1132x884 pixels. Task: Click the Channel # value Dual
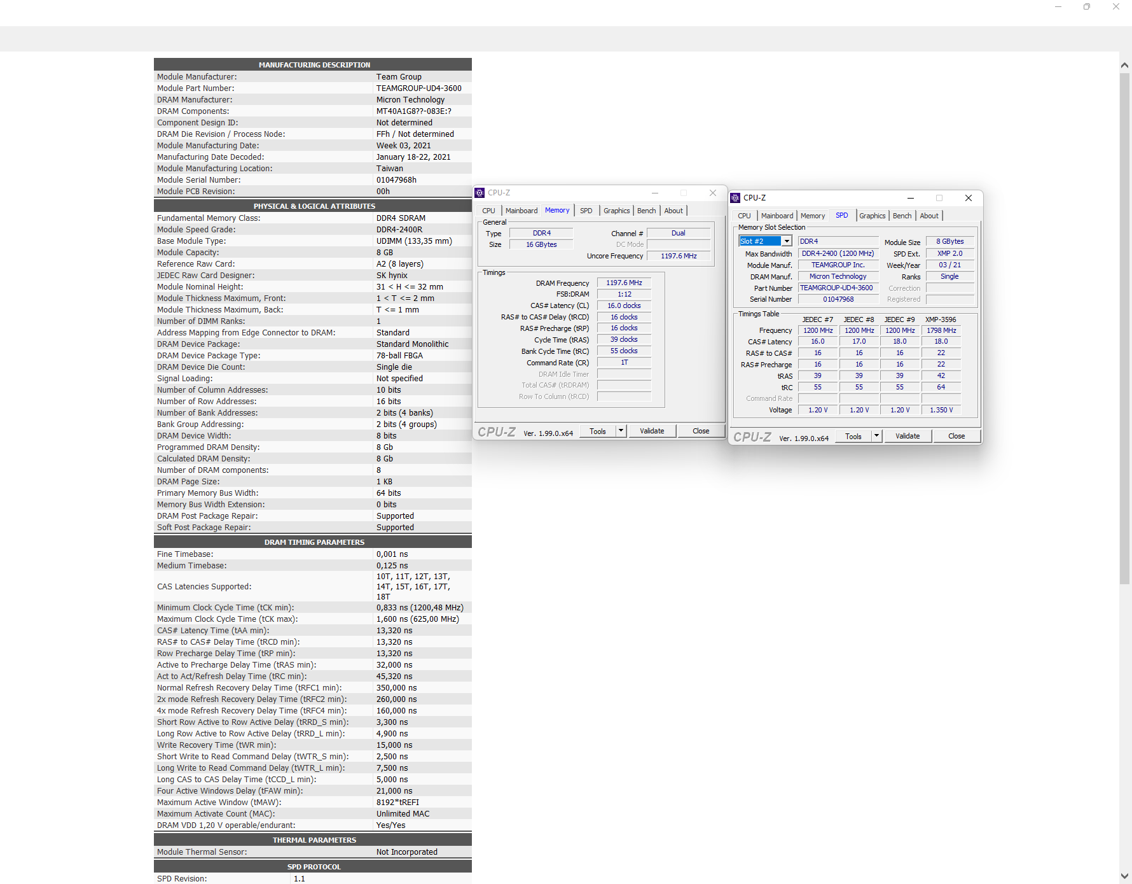pyautogui.click(x=679, y=233)
